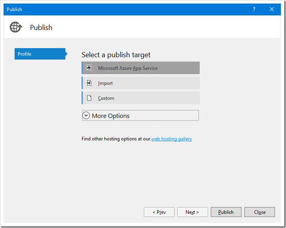
Task: Click the Import arrow document icon
Action: click(x=89, y=83)
